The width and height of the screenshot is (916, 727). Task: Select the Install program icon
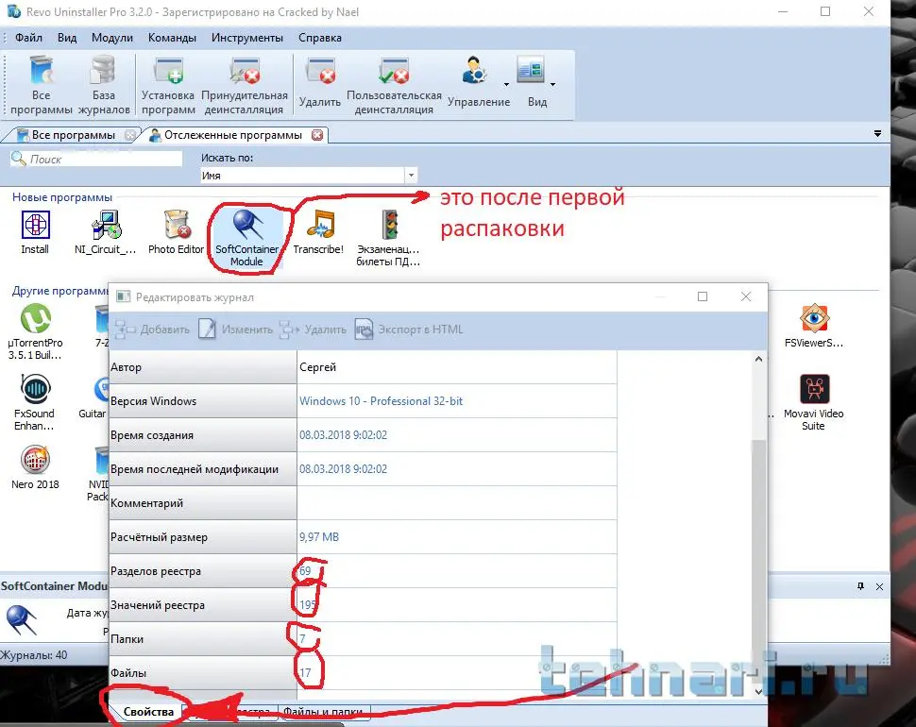click(35, 232)
